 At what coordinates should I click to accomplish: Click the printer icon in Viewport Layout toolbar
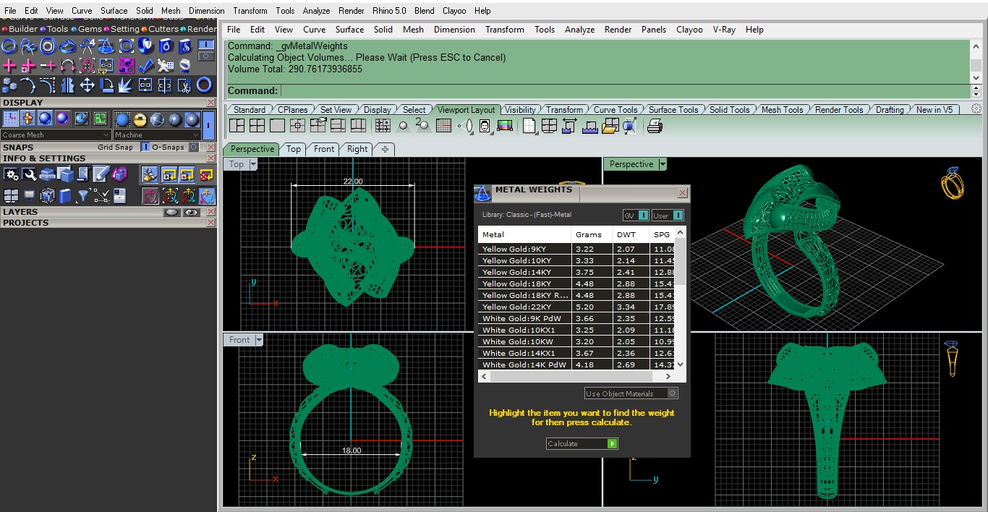[x=655, y=127]
